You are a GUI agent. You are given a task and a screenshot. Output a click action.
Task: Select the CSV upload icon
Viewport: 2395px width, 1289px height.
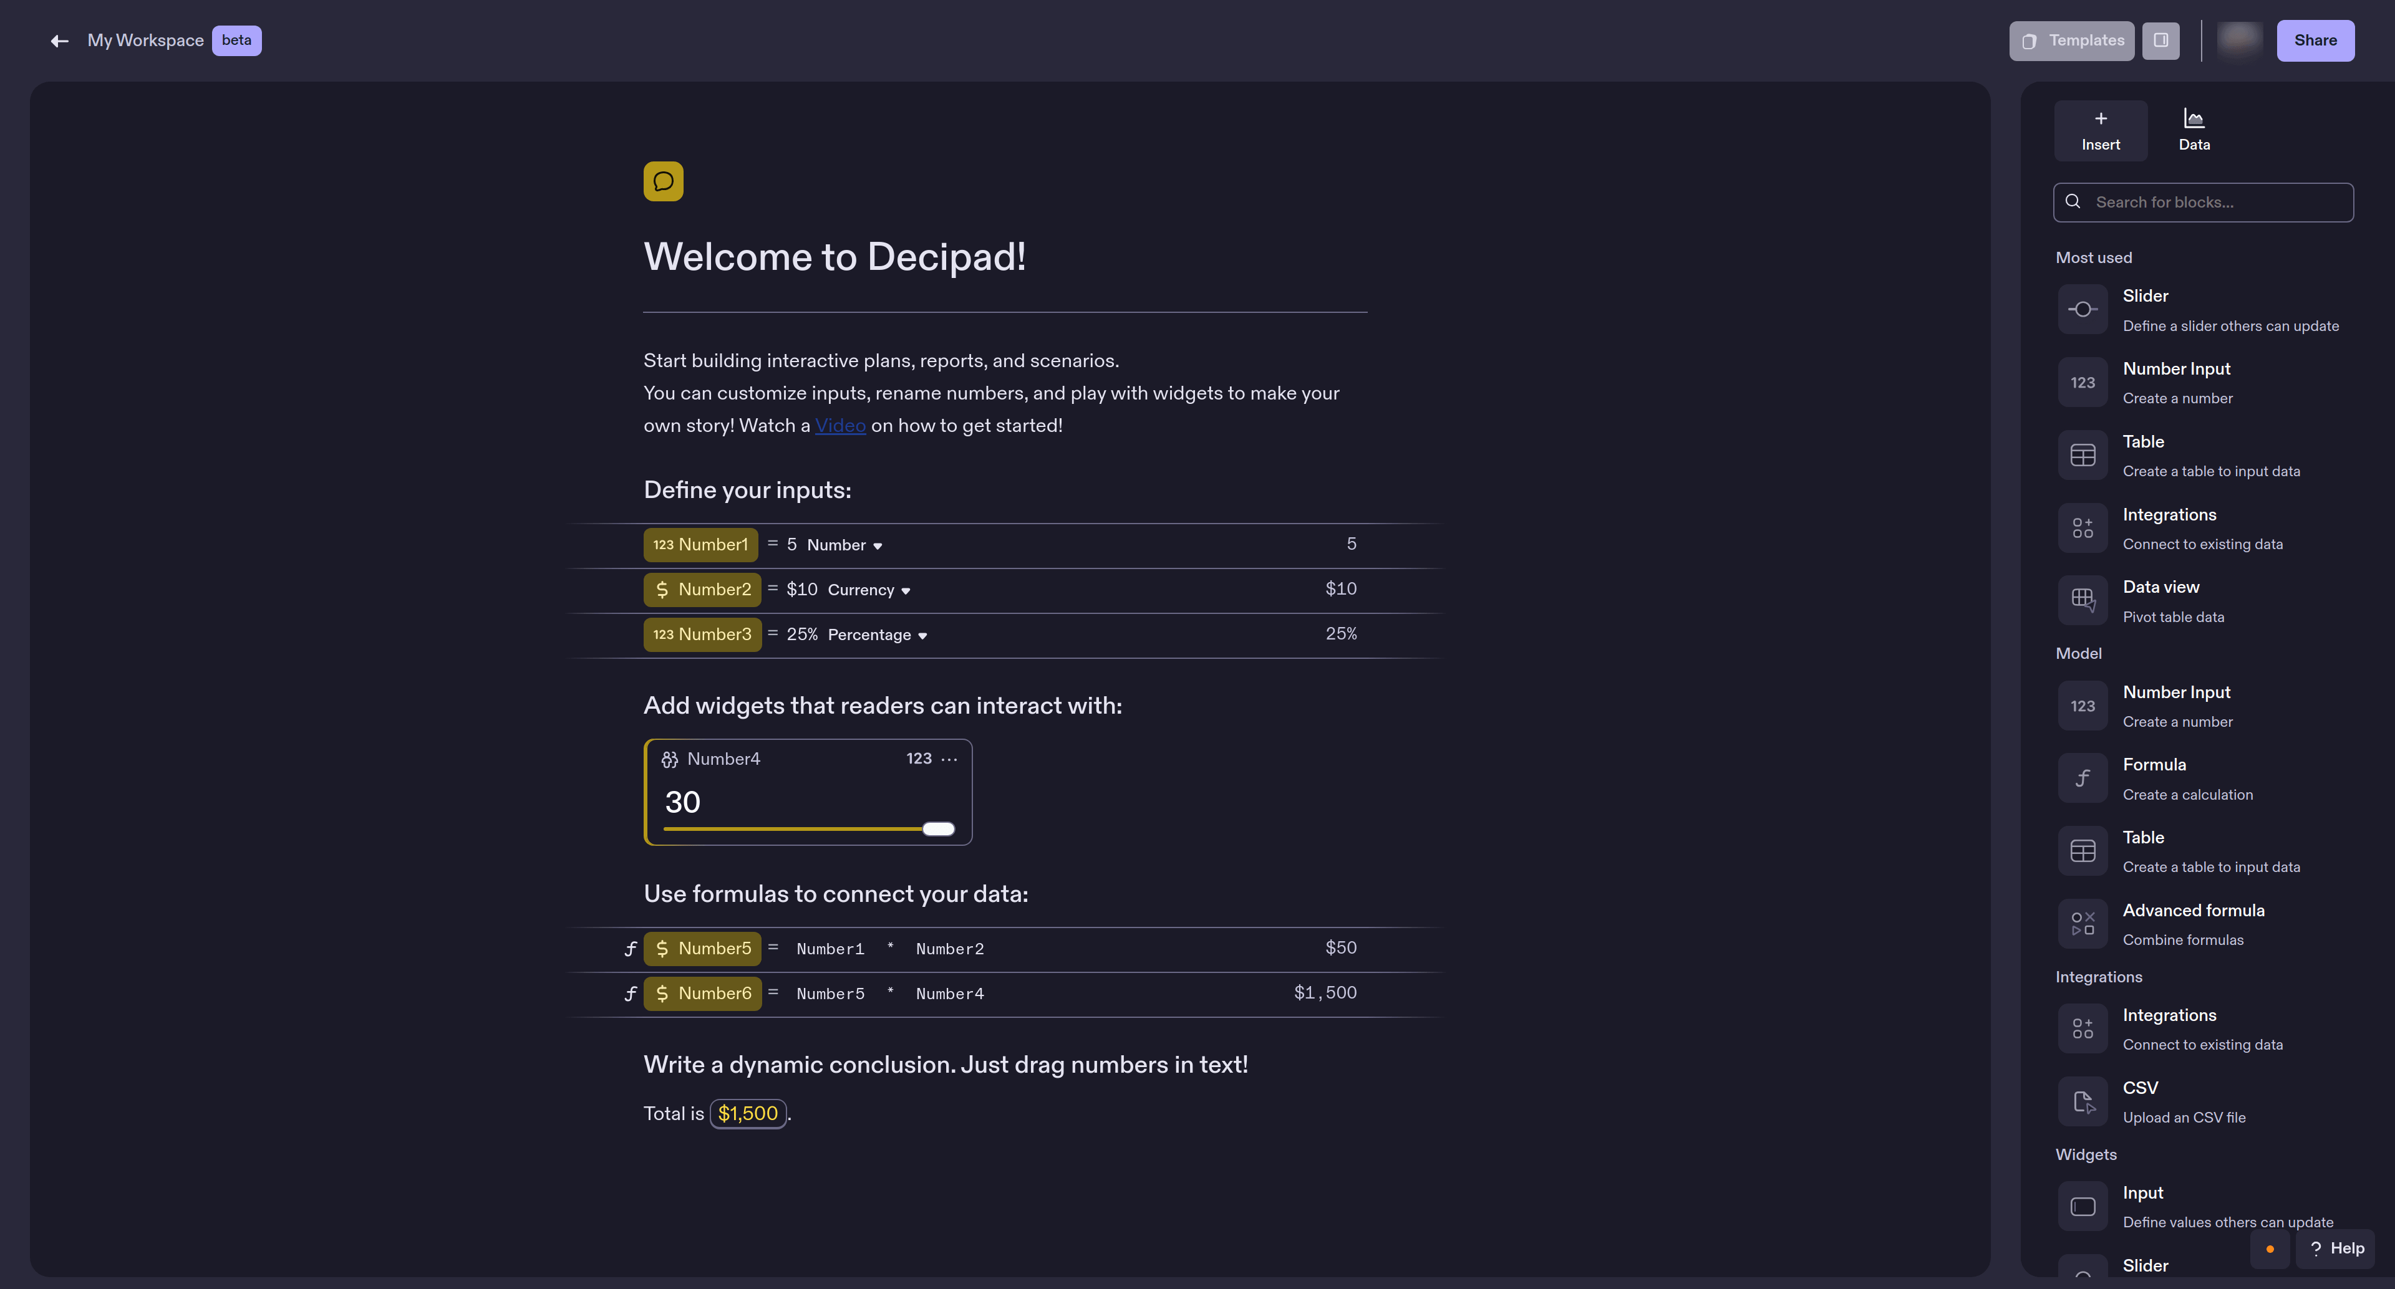2083,1101
